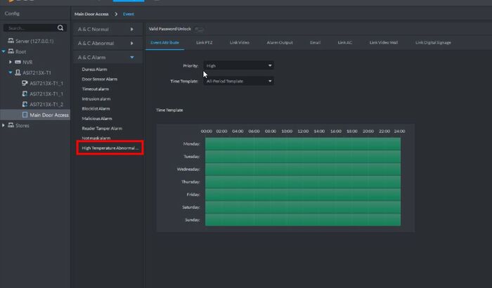Viewport: 492px width, 288px height.
Task: Select the Blocklist Alarm event
Action: coord(96,109)
